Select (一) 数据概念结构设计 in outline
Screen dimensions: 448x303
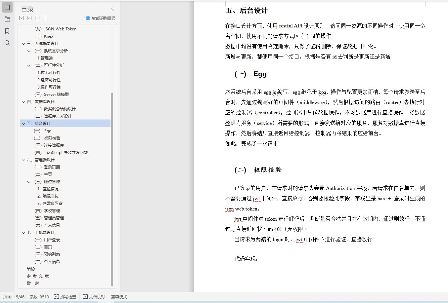point(55,109)
